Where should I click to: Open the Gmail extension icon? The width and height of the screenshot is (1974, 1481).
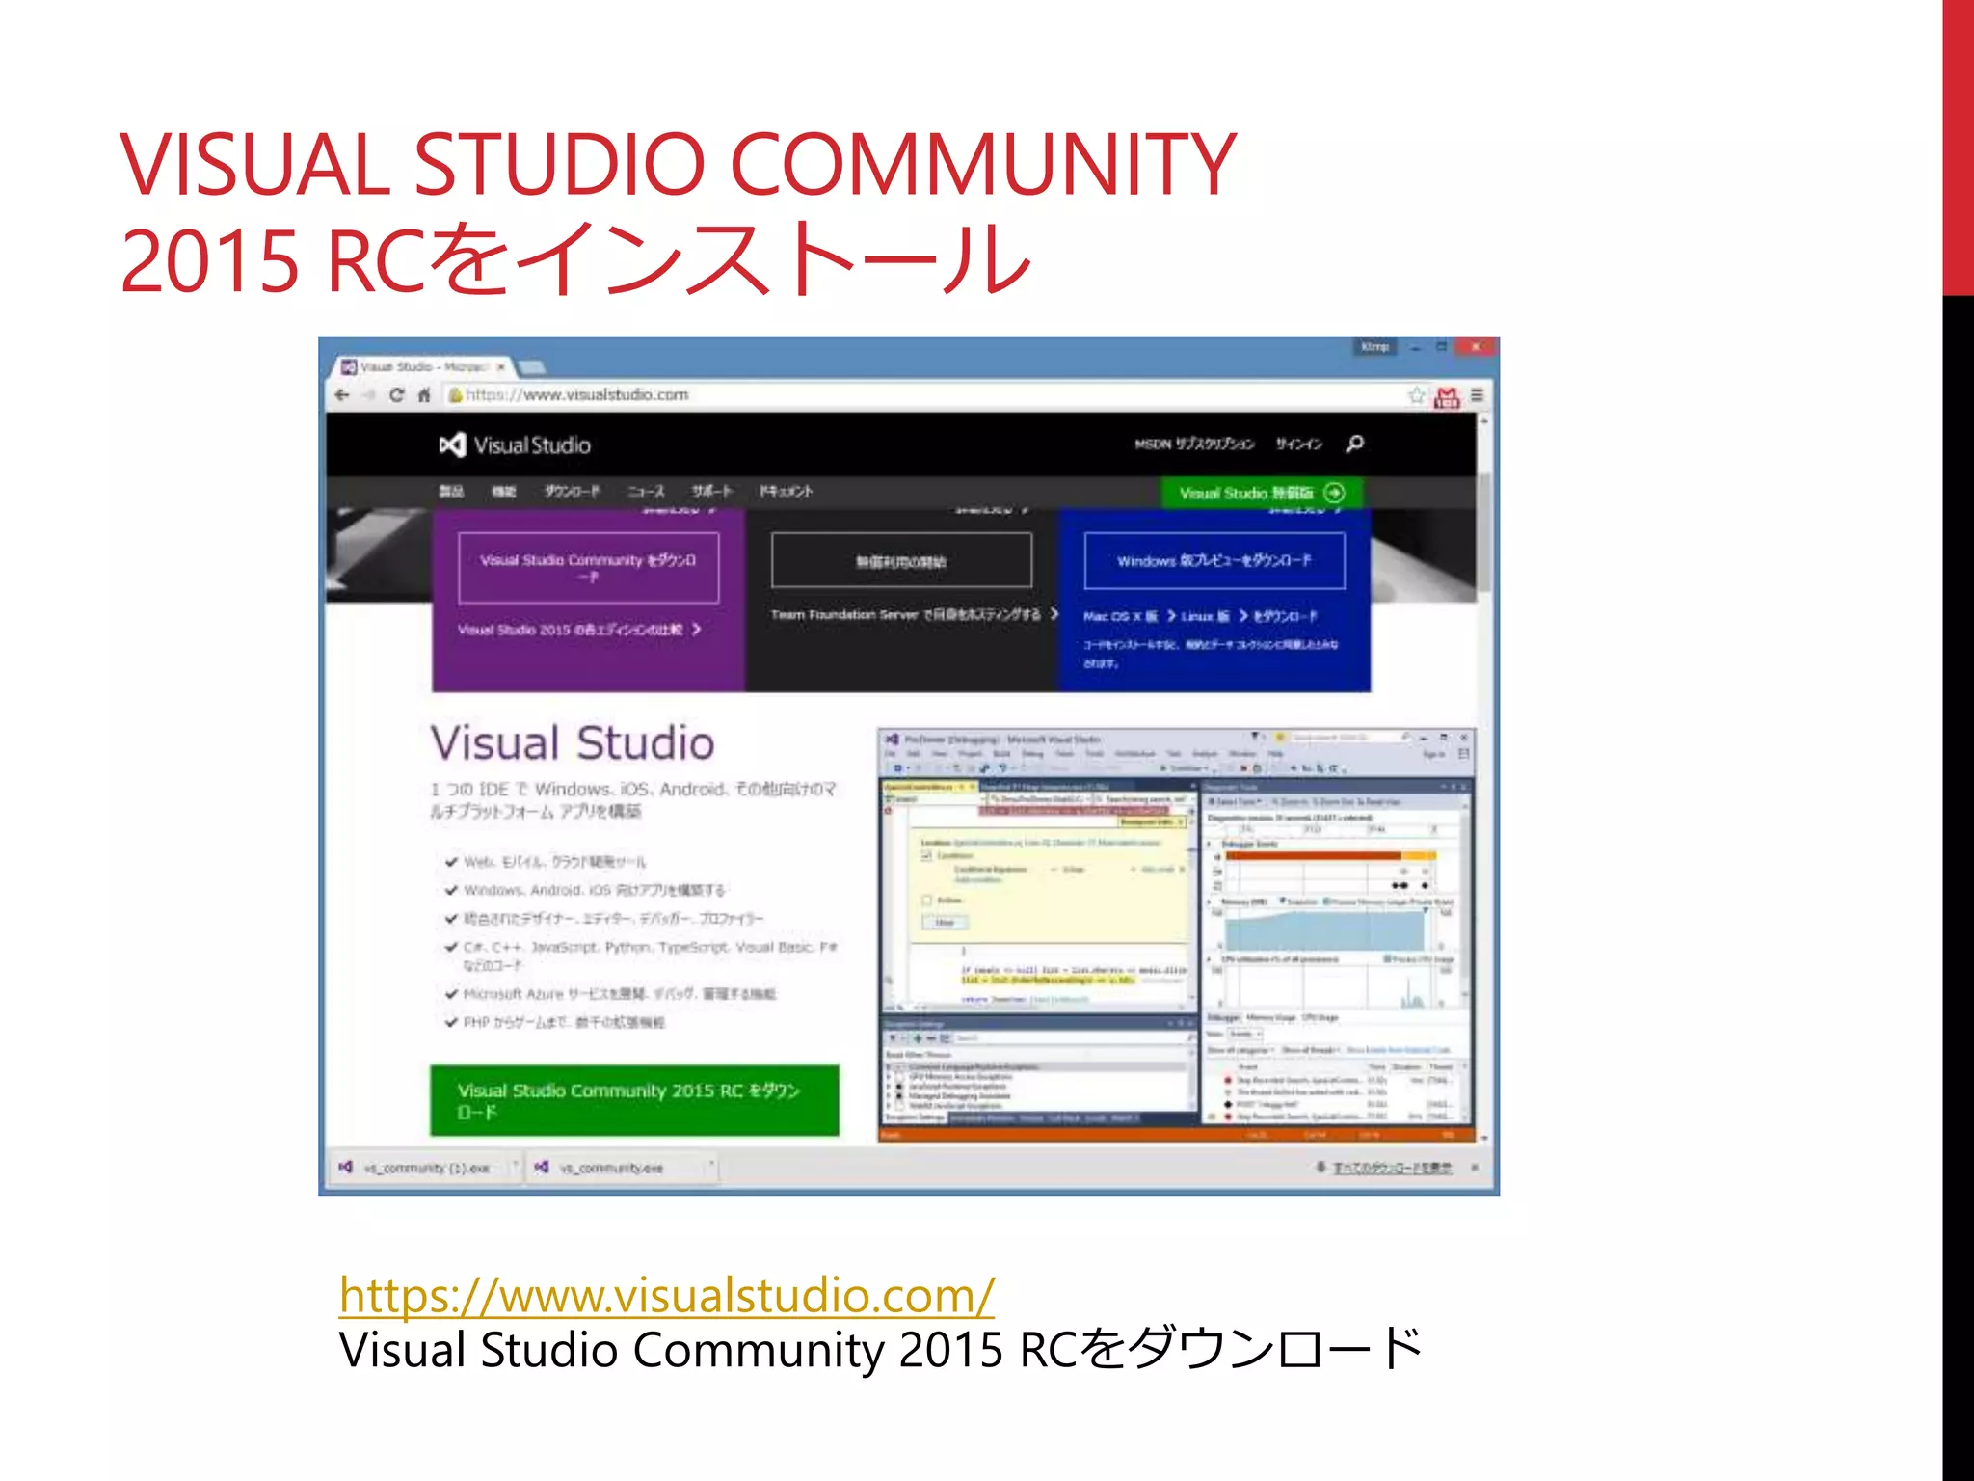1447,396
